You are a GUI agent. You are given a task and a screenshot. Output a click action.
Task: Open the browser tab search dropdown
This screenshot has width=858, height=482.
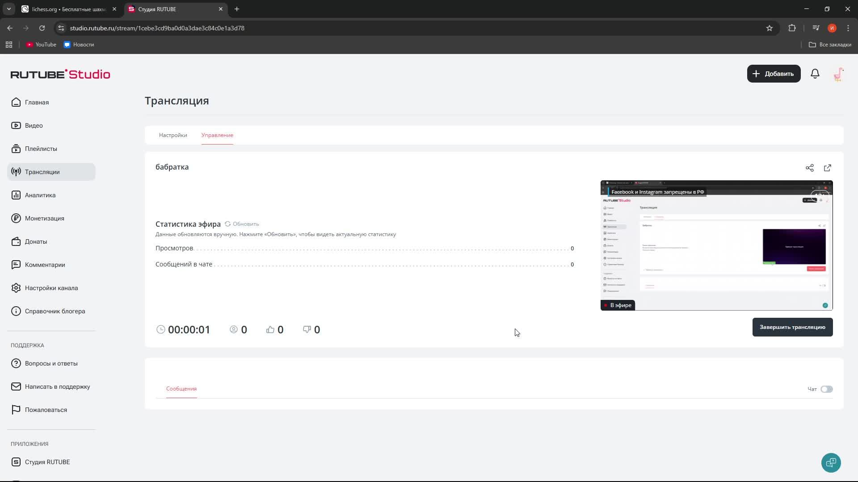8,9
